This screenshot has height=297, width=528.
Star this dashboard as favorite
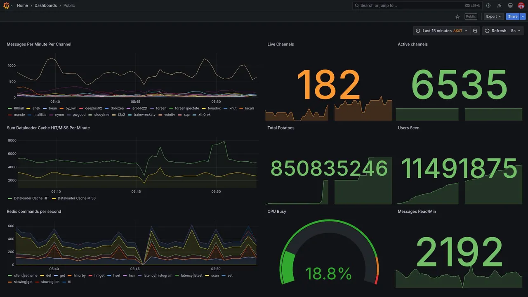tap(457, 16)
